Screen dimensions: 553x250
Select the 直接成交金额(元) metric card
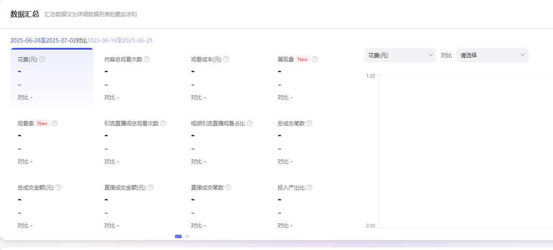click(x=138, y=206)
